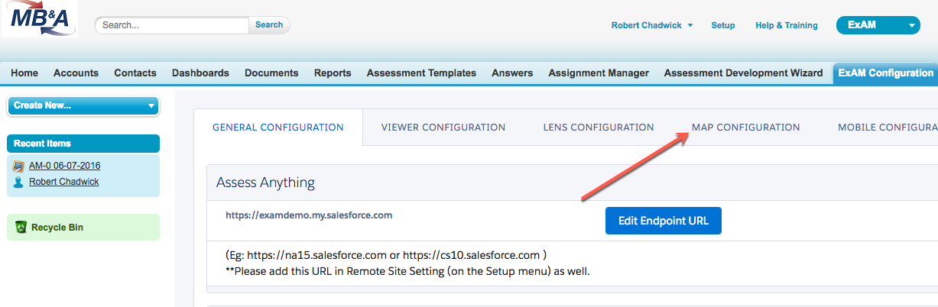Click the Remote Site Setting note text

407,271
